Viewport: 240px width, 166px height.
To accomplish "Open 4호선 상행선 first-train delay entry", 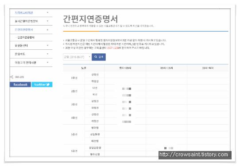I will coord(127,115).
